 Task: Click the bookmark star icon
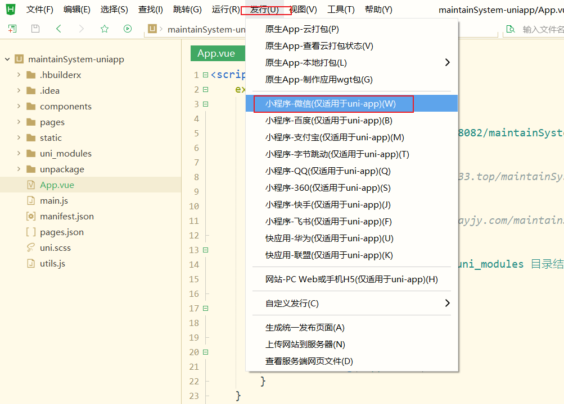[x=105, y=29]
